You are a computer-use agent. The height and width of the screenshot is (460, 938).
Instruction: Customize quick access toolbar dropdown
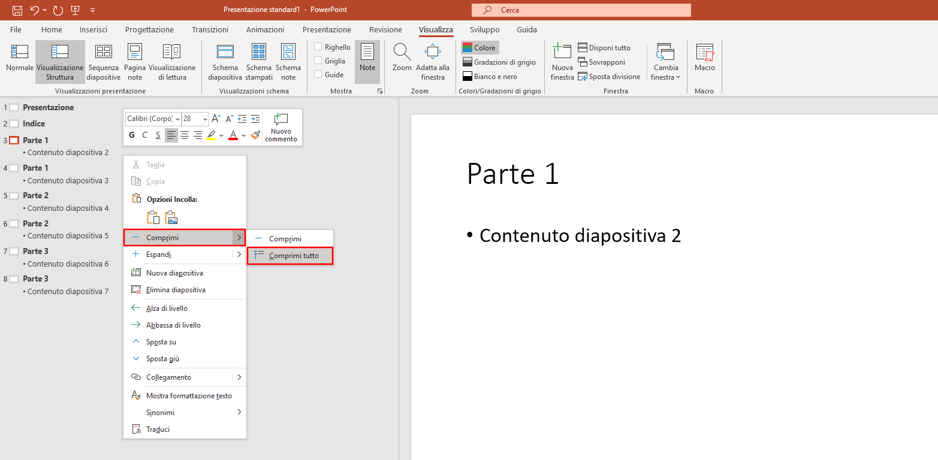92,10
